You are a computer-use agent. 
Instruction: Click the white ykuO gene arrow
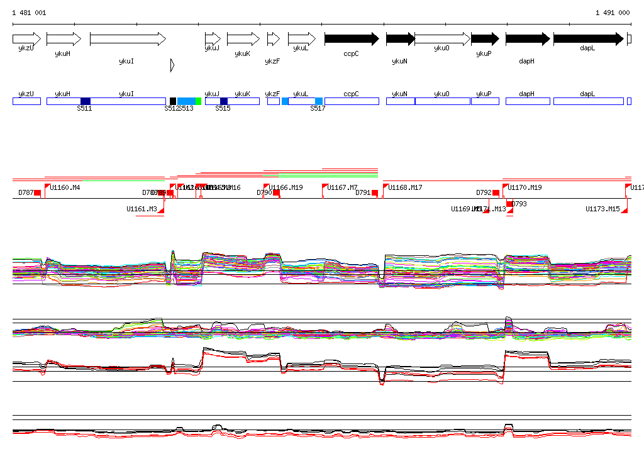[x=443, y=39]
